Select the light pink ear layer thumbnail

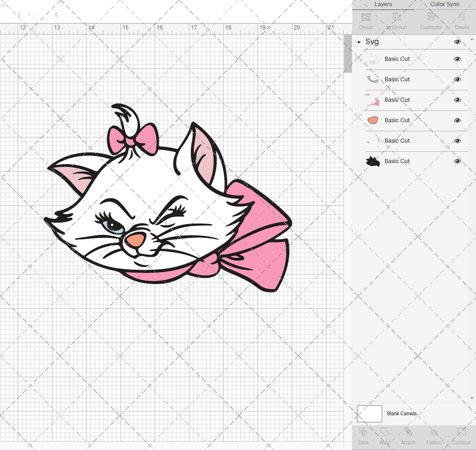pos(373,141)
